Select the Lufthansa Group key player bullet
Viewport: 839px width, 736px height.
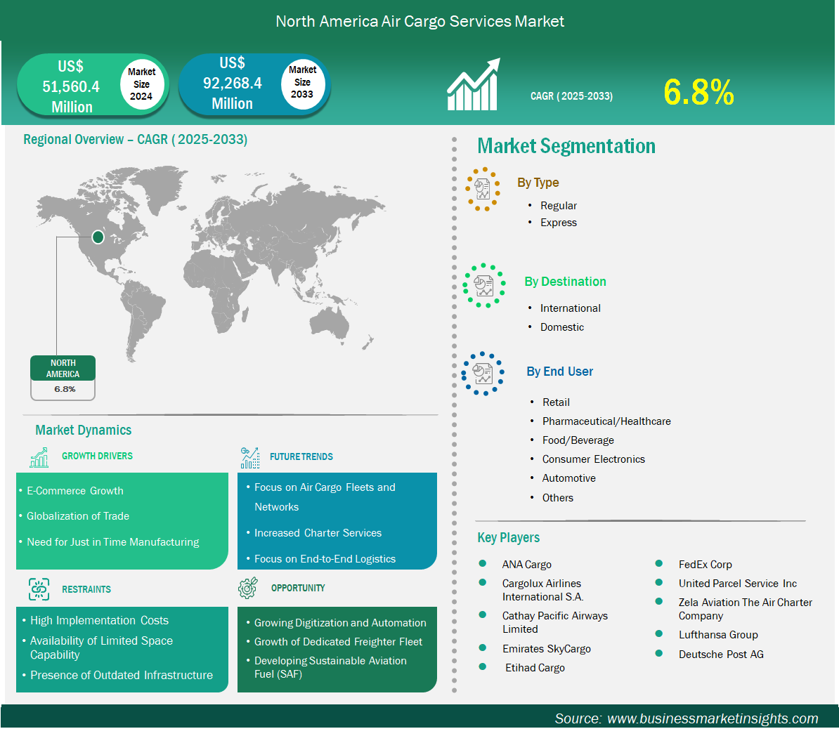click(x=659, y=634)
